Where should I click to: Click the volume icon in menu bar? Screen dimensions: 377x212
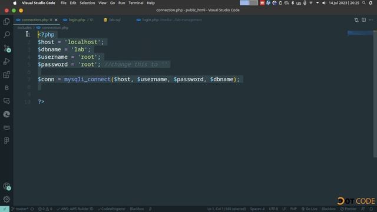click(323, 3)
